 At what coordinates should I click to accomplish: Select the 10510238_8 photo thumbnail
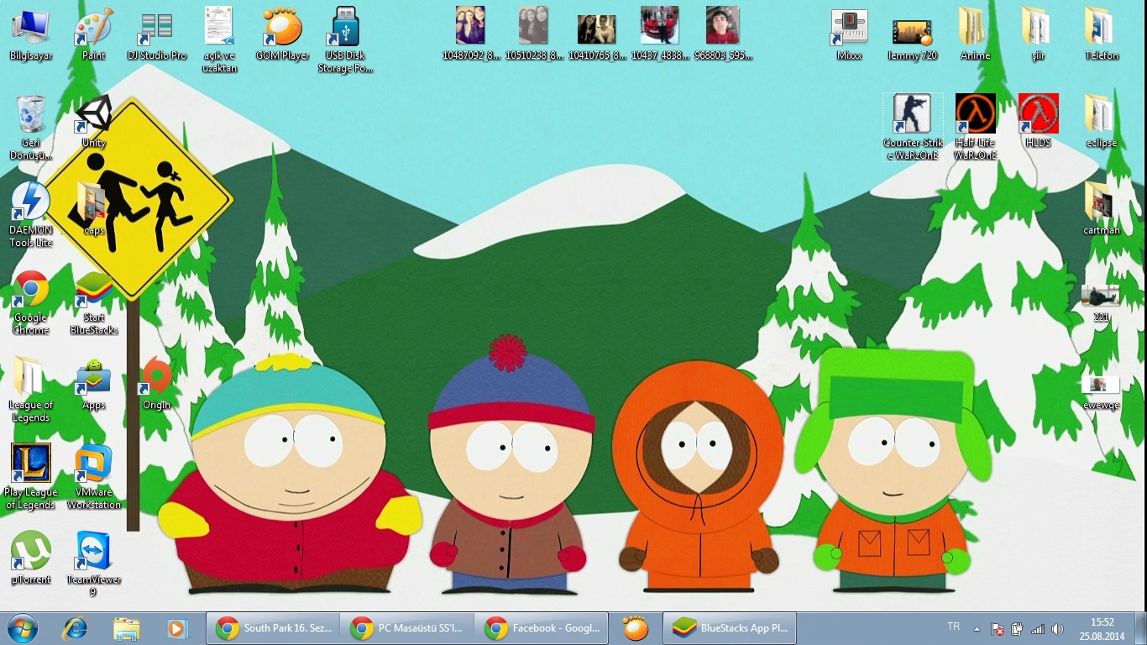tap(534, 34)
